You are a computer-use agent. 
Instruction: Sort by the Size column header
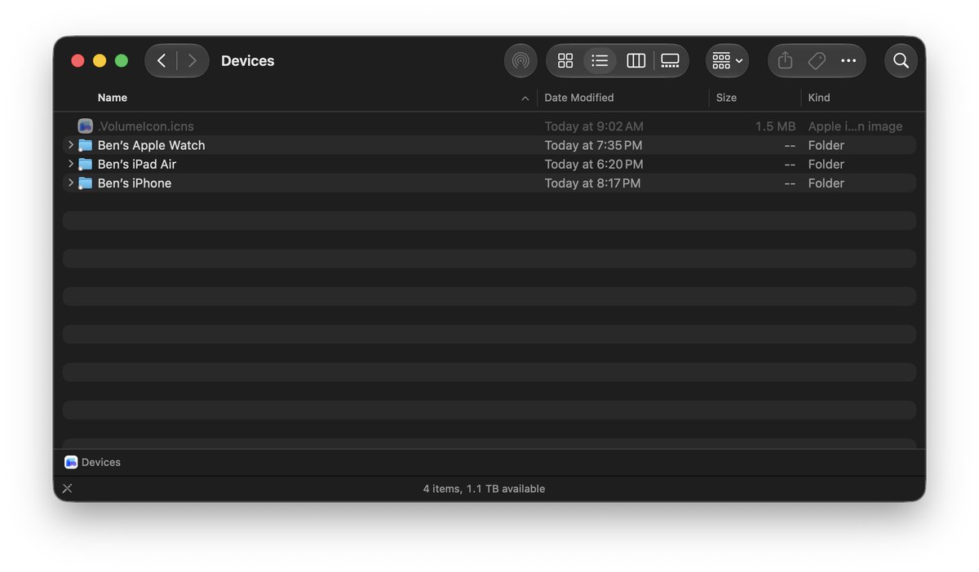726,98
